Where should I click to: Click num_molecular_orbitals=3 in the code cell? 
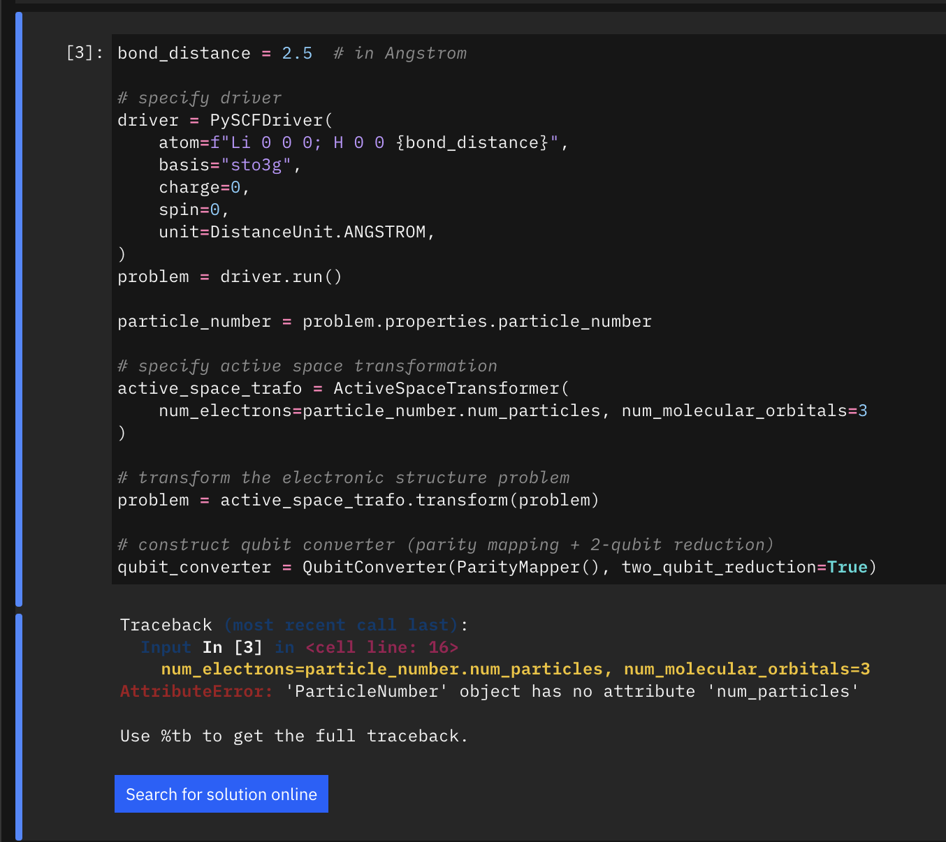(745, 411)
